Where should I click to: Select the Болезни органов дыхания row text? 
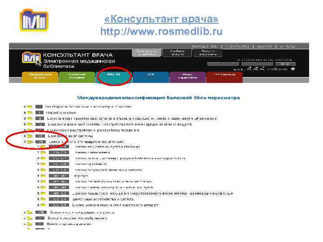(69, 224)
